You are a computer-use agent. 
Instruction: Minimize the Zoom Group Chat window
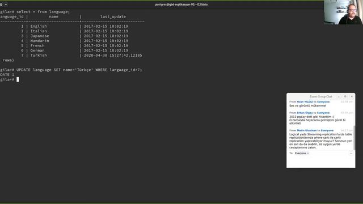pos(339,96)
